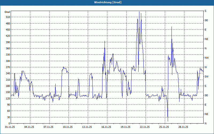Click the 480 value on the y-axis
The height and width of the screenshot is (134, 214).
coord(8,24)
